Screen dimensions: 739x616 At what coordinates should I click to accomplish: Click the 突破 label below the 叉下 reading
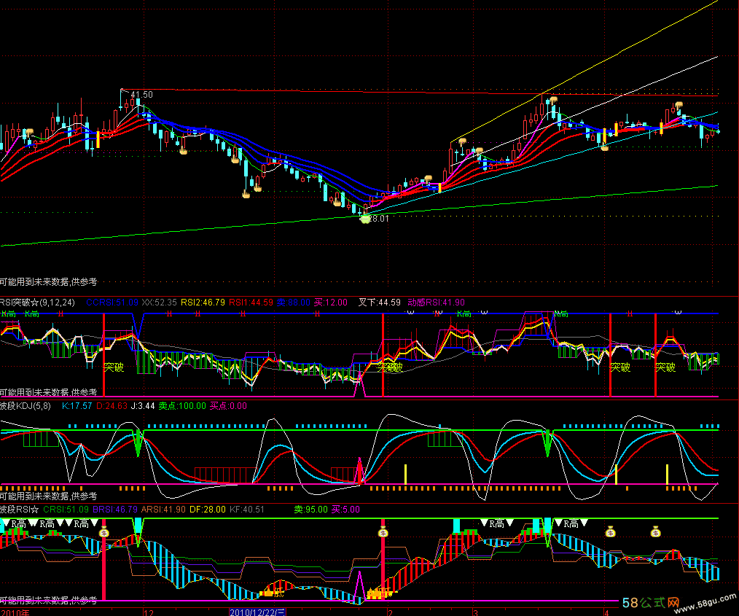tap(390, 367)
